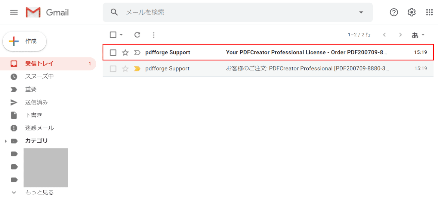The height and width of the screenshot is (204, 438).
Task: Go to newer messages arrow
Action: coord(384,35)
